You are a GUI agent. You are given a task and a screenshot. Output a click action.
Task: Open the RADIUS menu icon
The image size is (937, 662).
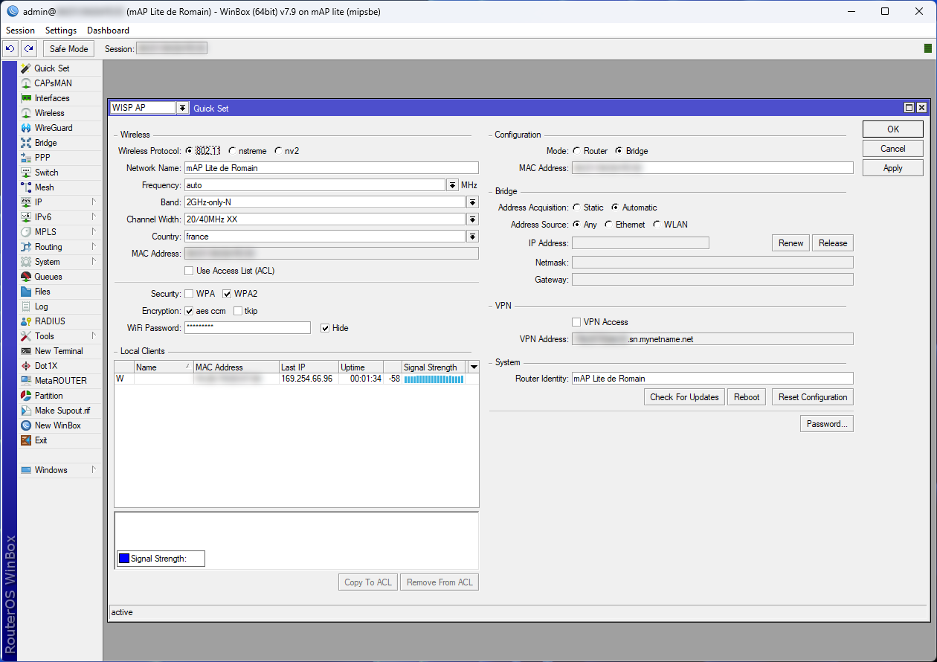coord(27,321)
